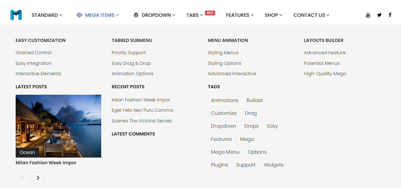Click the Grained Control link
This screenshot has width=401, height=188.
(x=33, y=53)
